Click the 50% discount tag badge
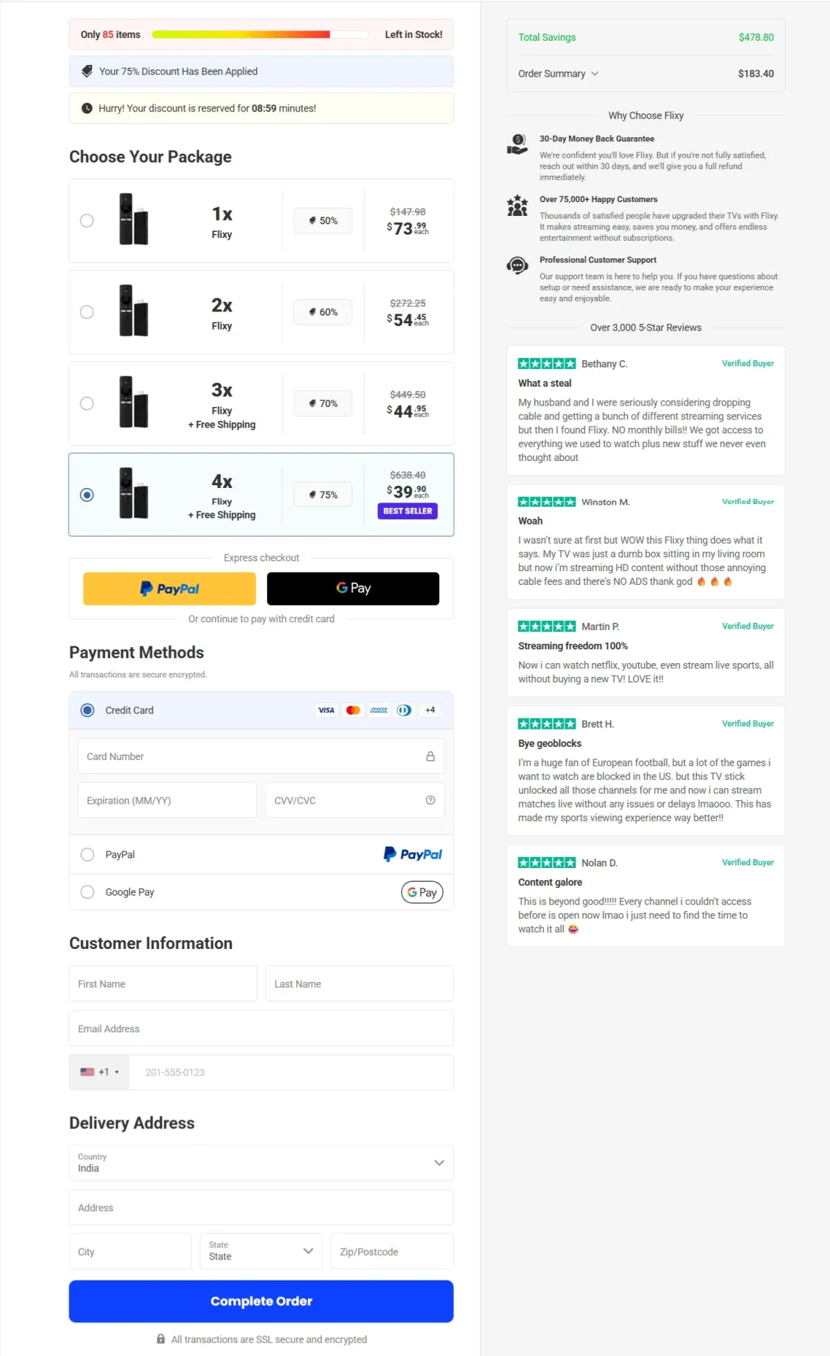 (323, 221)
